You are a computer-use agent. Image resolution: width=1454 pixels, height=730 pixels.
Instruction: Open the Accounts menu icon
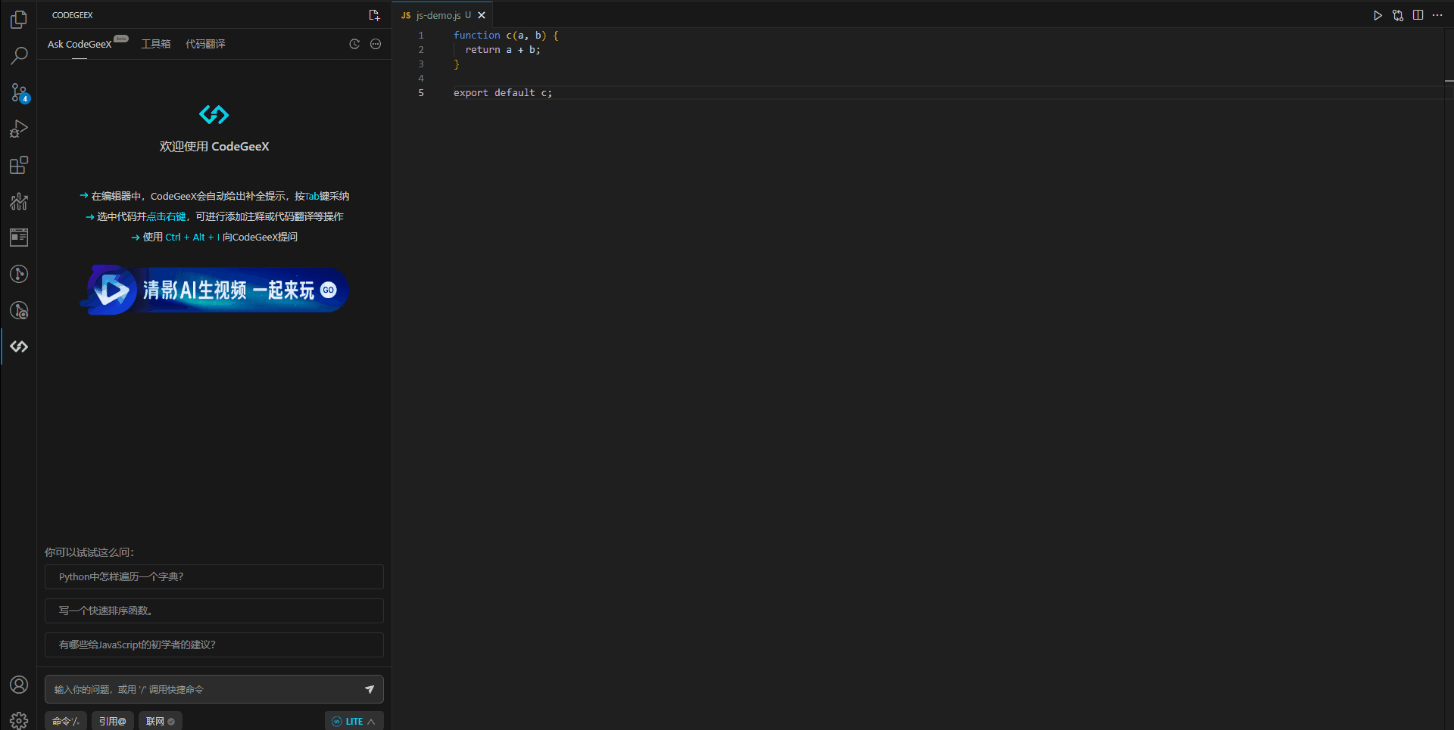pos(19,685)
